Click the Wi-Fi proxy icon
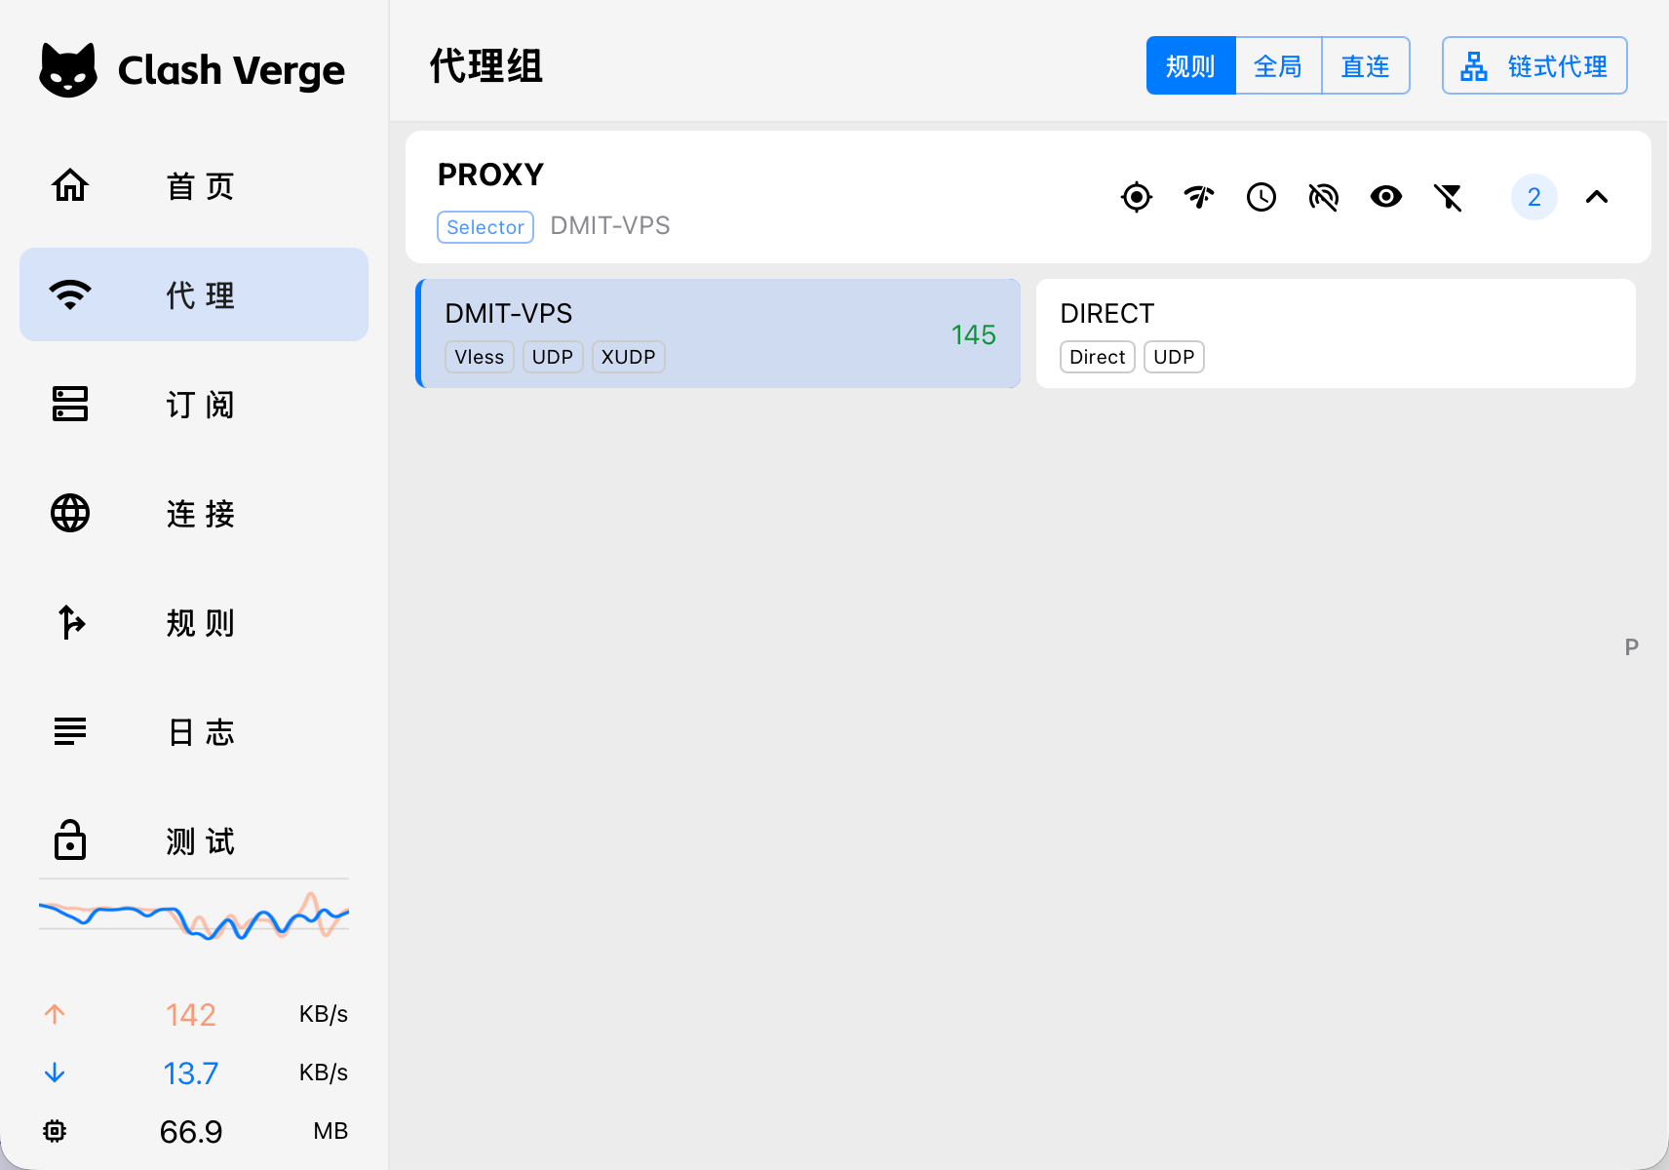Screen dimensions: 1669x1170 (x=70, y=294)
